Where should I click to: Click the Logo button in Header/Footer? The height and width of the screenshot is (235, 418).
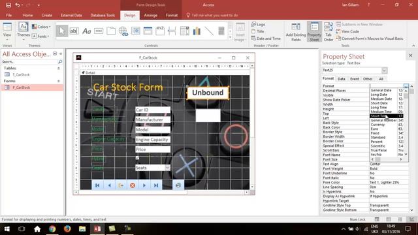(259, 25)
